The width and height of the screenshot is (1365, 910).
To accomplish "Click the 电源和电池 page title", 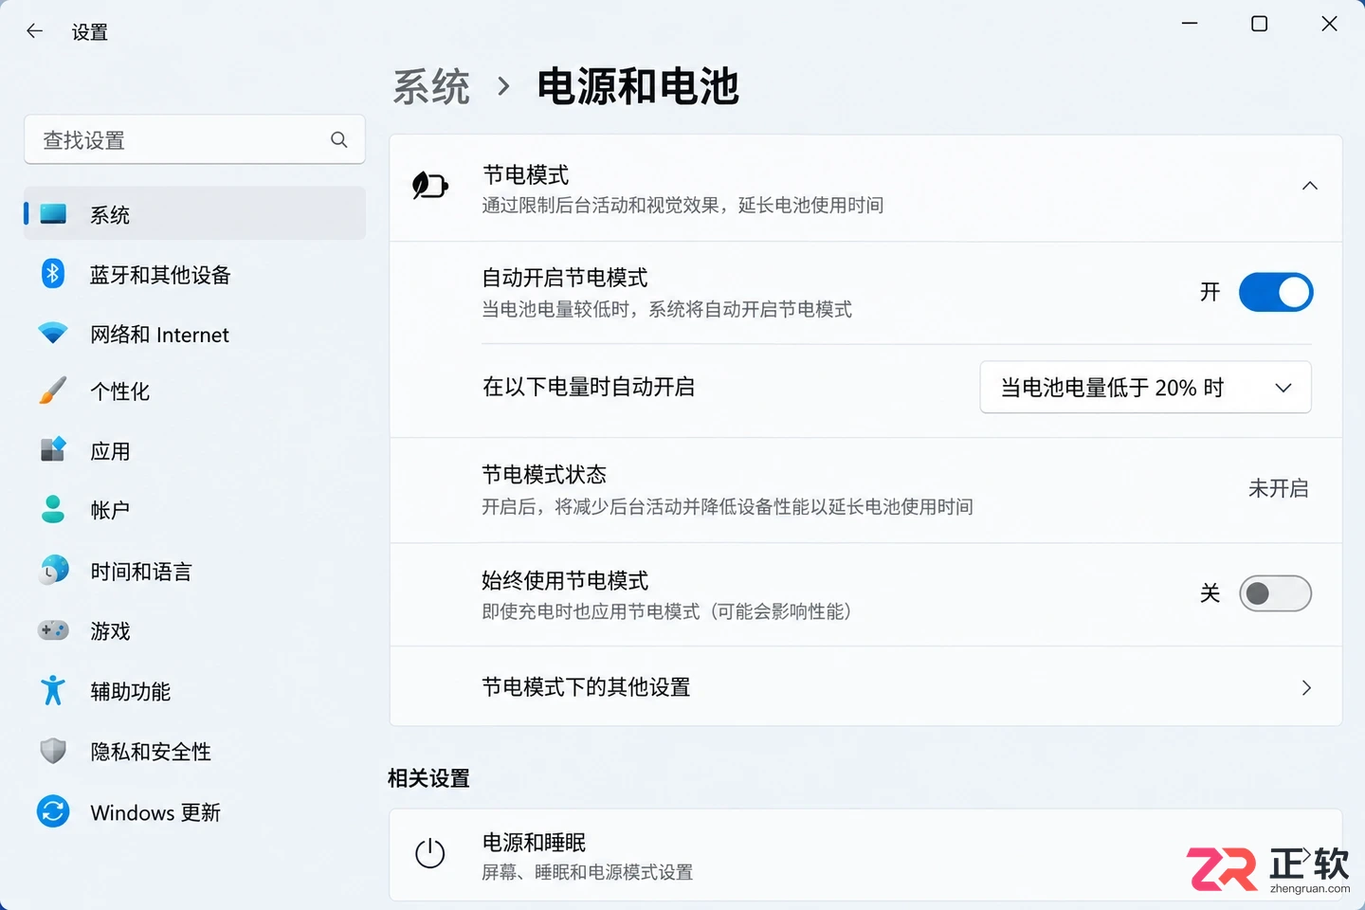I will tap(637, 86).
